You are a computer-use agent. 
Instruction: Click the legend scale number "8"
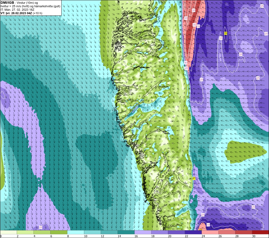click(x=68, y=236)
